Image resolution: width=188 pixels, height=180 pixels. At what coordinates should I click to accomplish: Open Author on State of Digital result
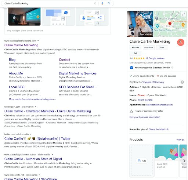33,159
